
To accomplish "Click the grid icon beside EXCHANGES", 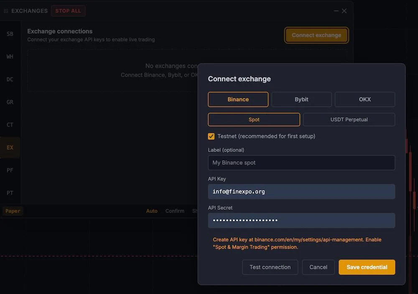I will coord(6,11).
